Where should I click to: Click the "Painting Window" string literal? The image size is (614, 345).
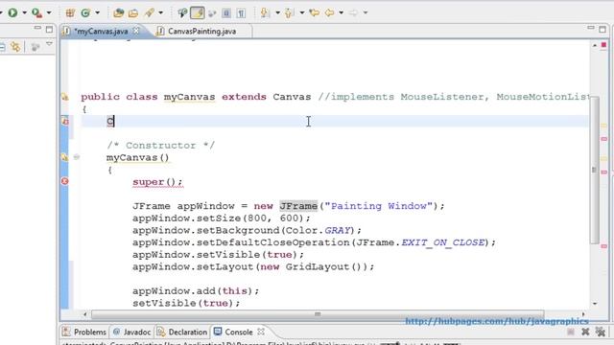click(x=379, y=206)
